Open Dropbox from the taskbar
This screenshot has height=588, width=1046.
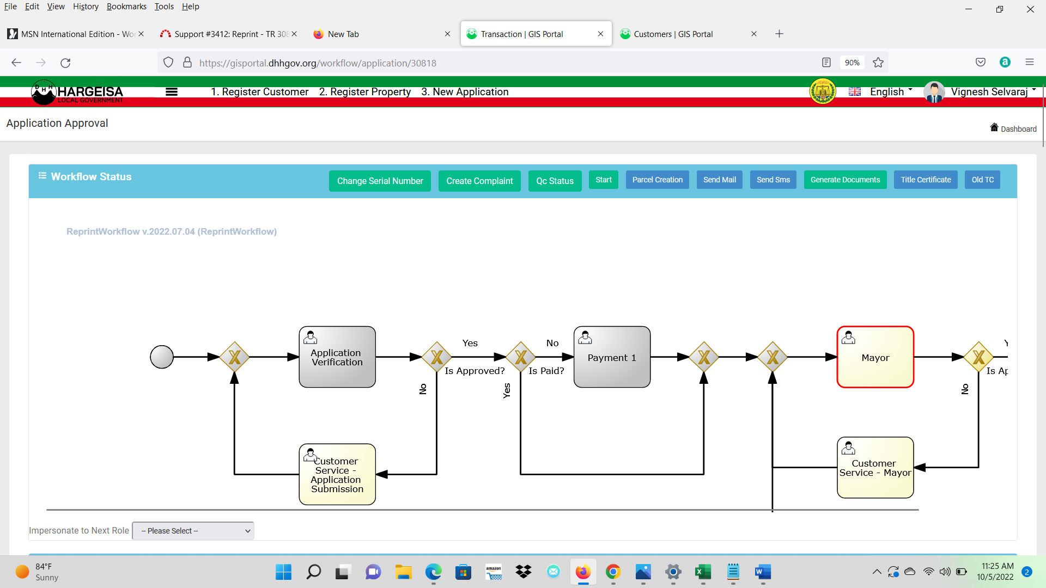524,572
